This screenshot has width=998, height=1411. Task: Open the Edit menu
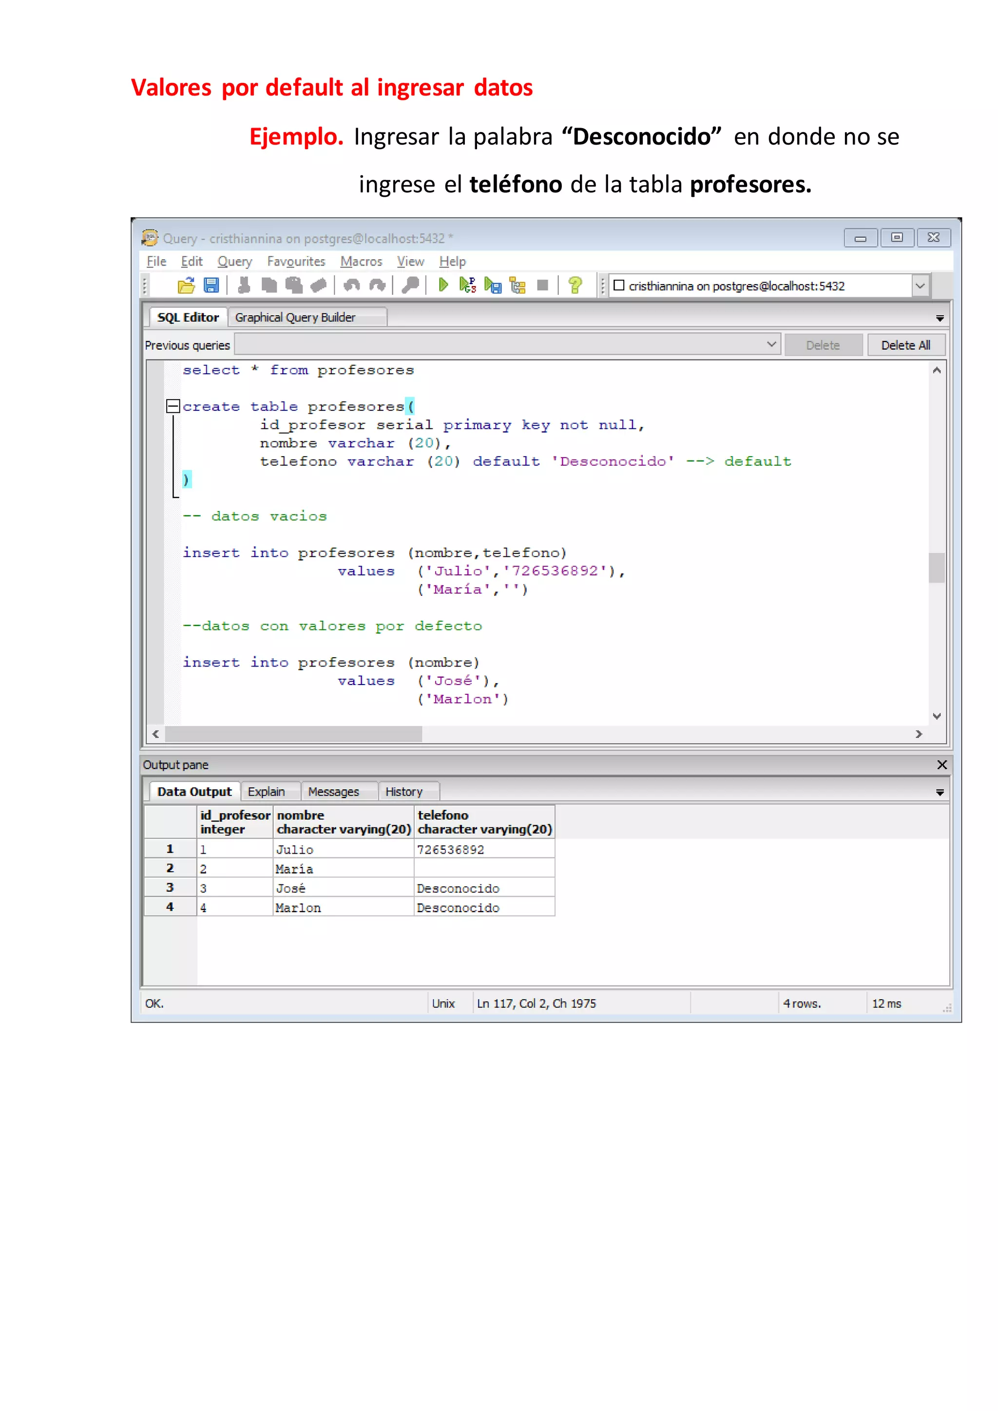tap(192, 262)
